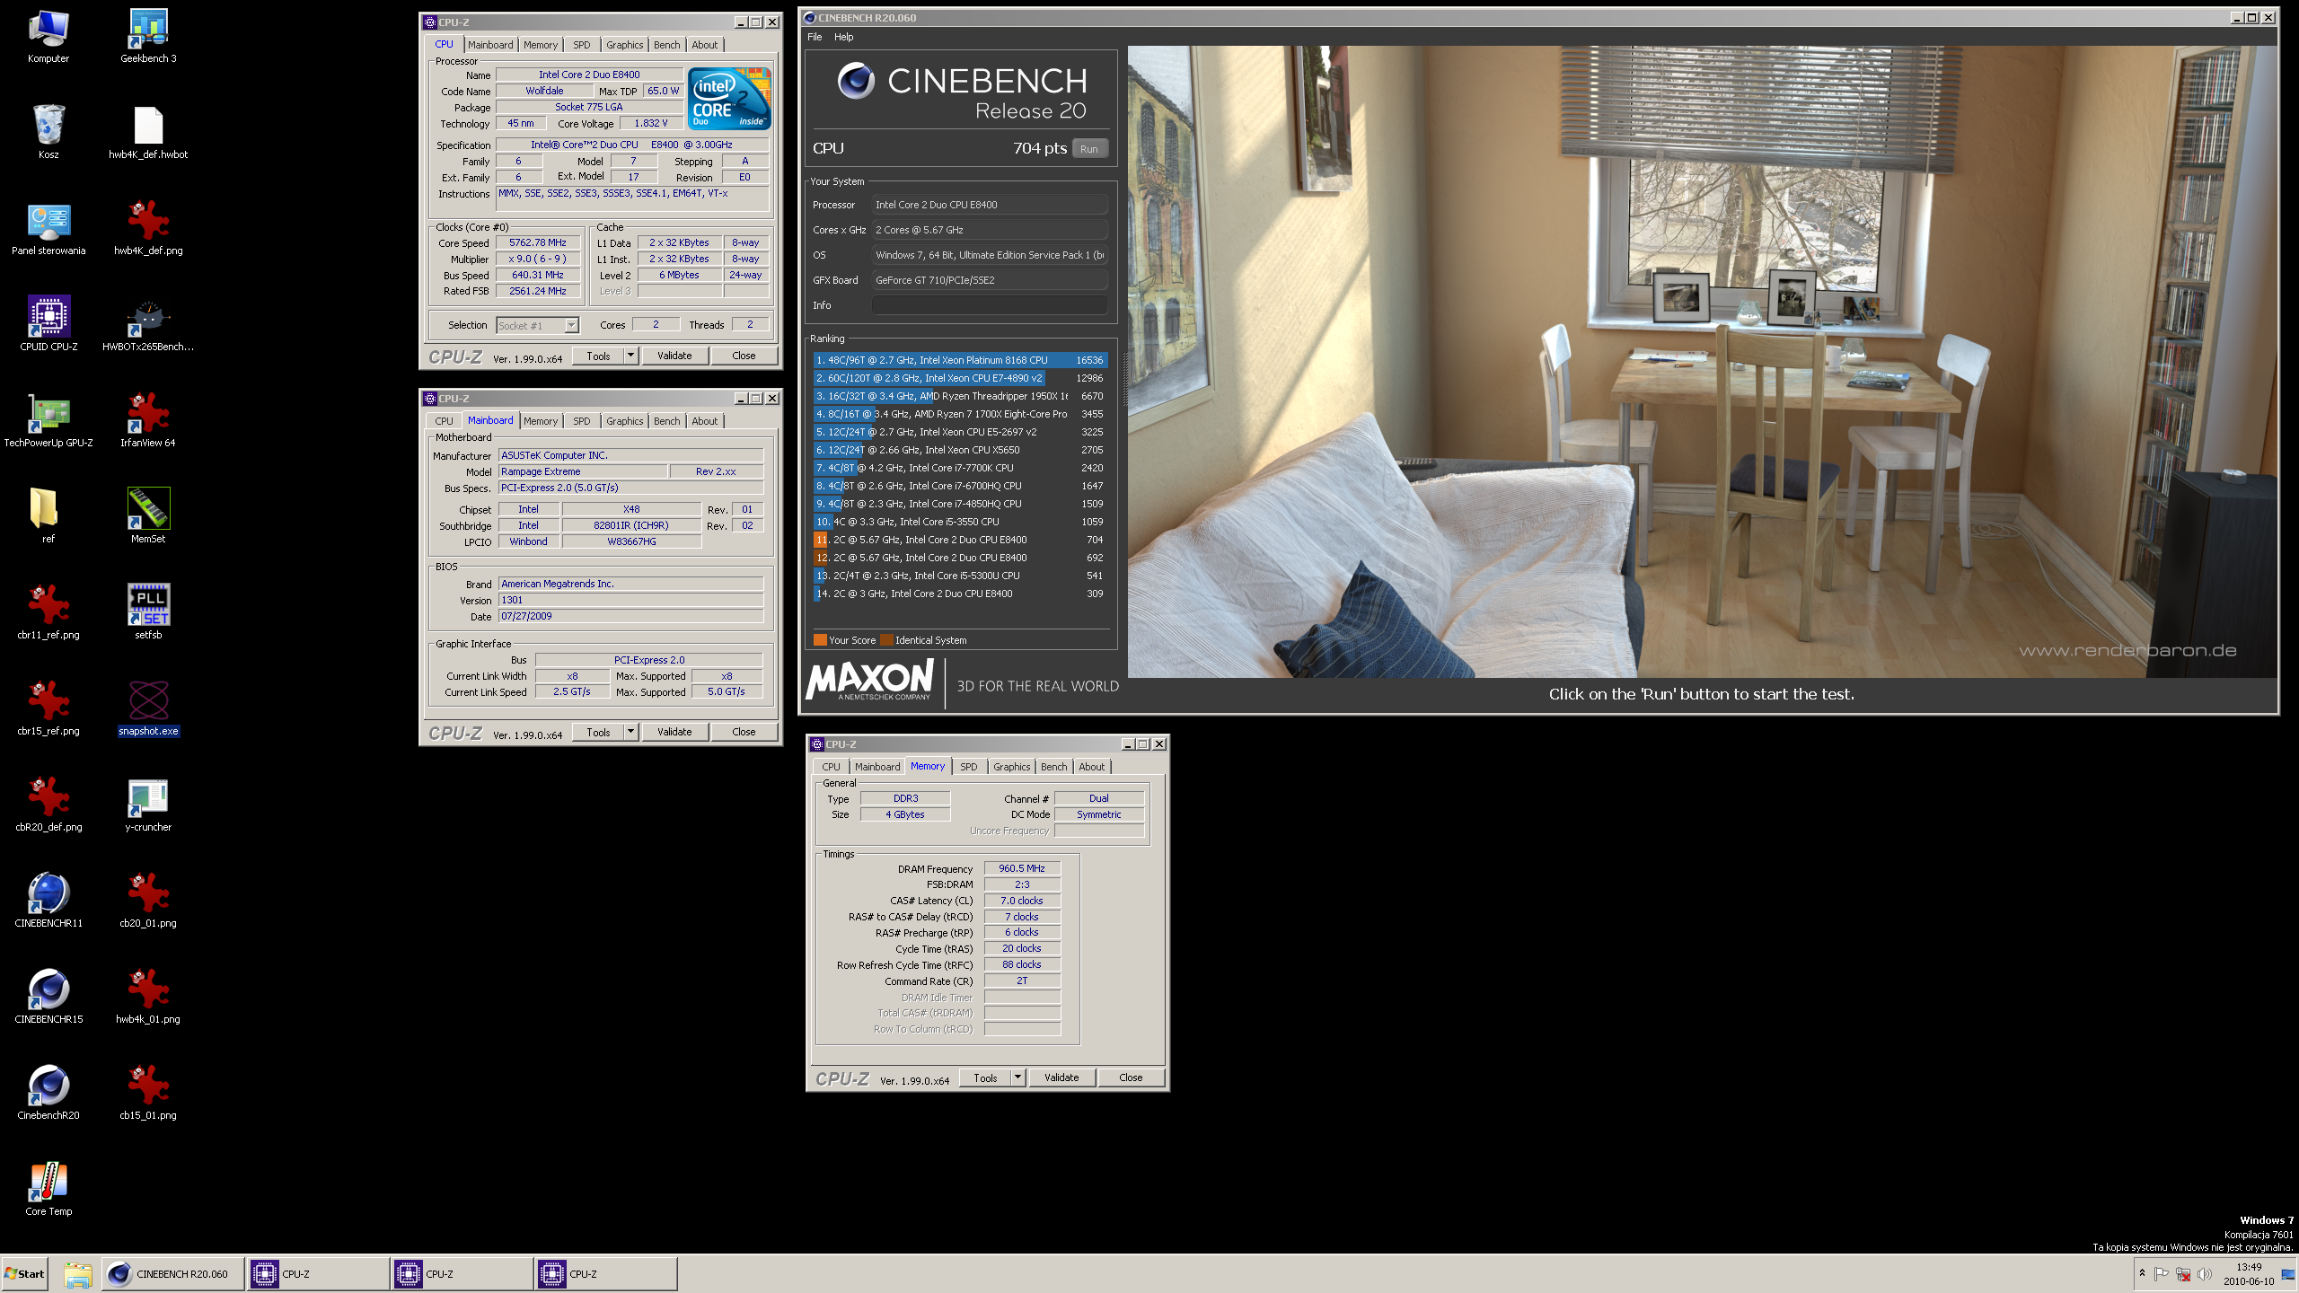Show hidden tray icons arrow
The image size is (2299, 1293).
pyautogui.click(x=2142, y=1273)
